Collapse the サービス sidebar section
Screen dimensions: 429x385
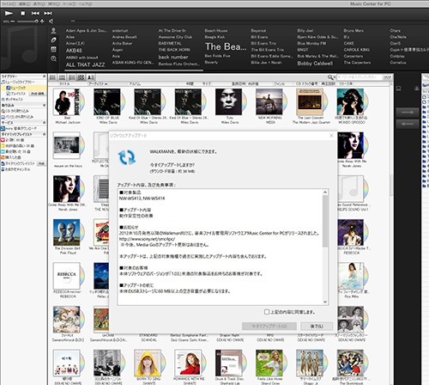click(45, 123)
